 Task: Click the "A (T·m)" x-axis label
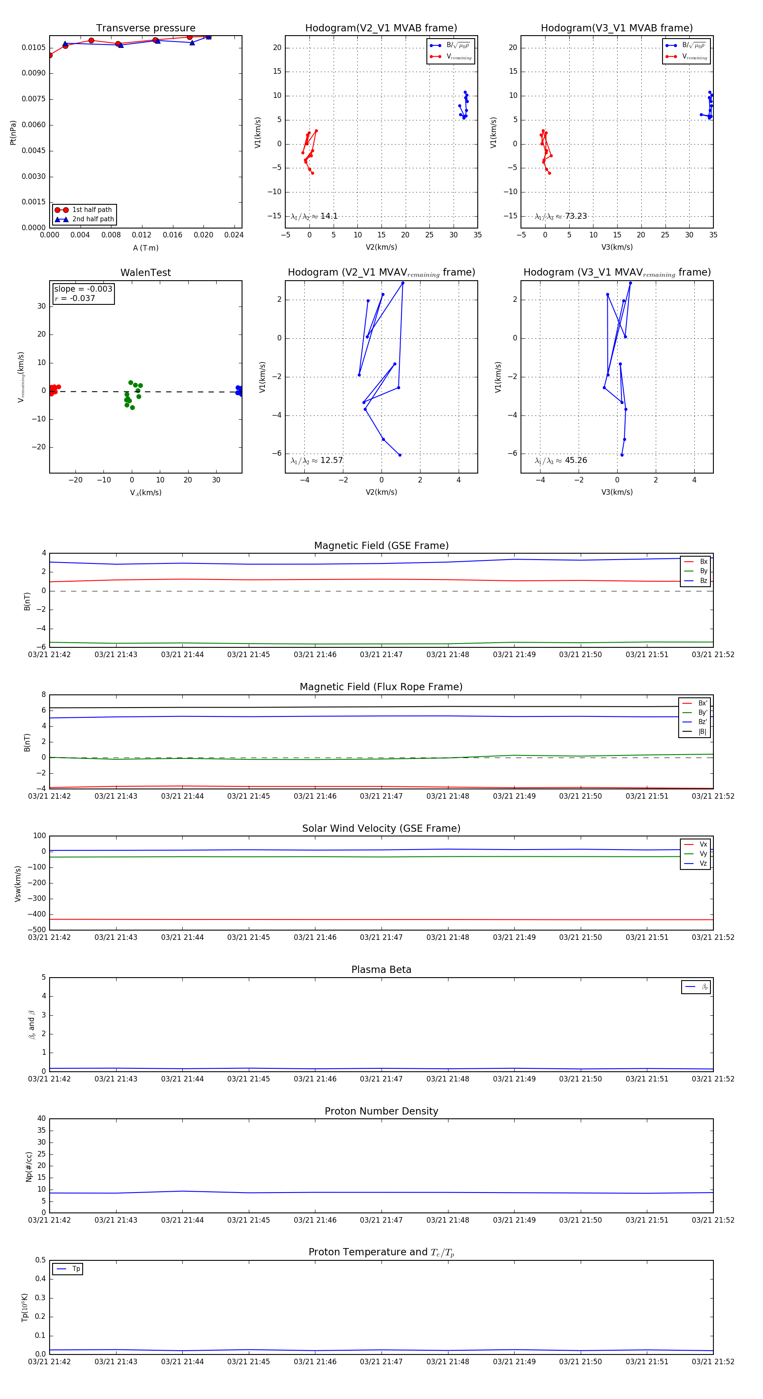(145, 248)
